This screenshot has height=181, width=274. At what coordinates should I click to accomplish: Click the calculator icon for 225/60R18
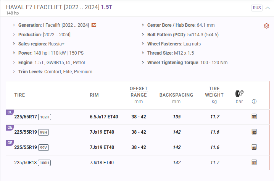point(254,162)
